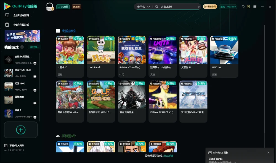Click the PC icon on the ubisoft平台 row
The image size is (276, 163).
(35, 77)
